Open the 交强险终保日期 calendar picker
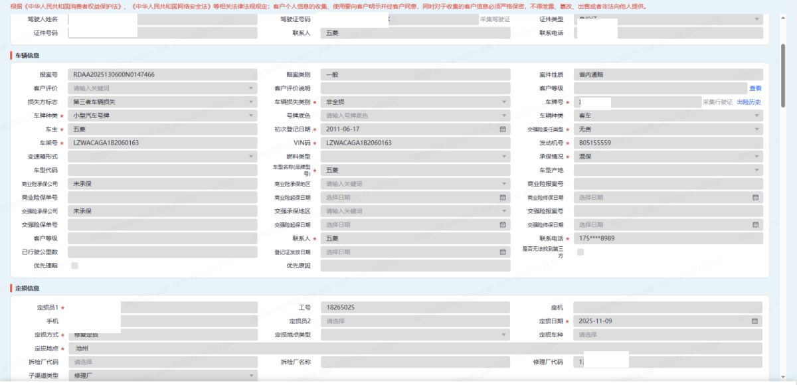Image resolution: width=797 pixels, height=385 pixels. click(755, 224)
